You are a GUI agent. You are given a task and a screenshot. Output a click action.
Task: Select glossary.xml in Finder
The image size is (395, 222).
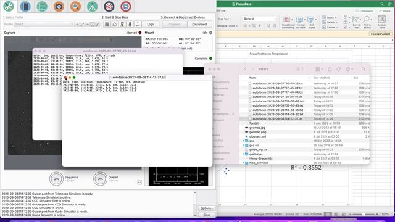point(257,136)
